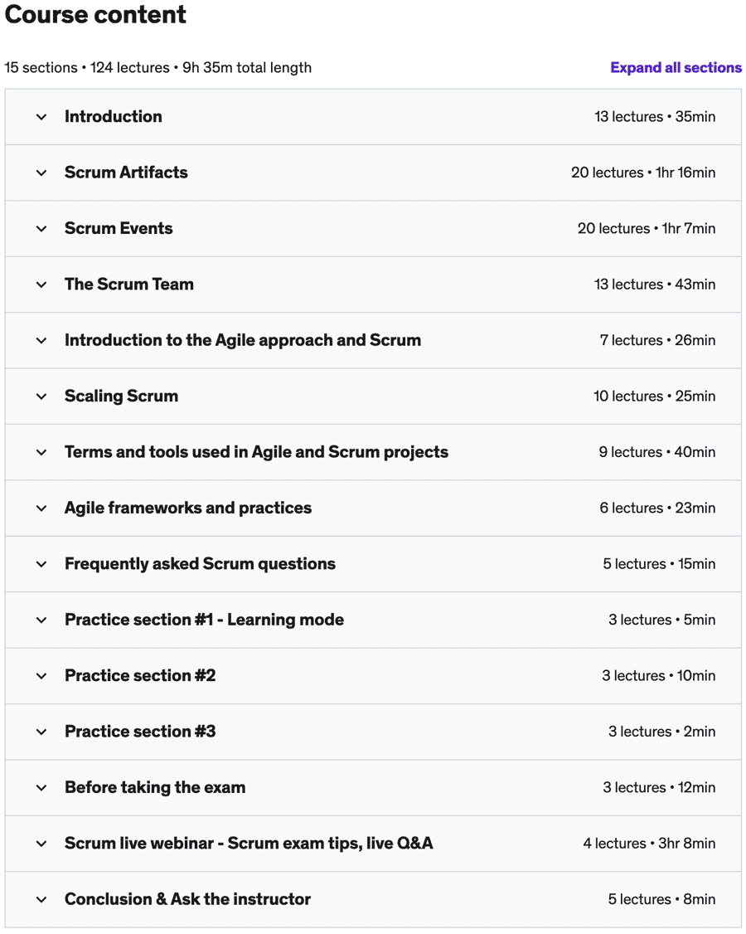The height and width of the screenshot is (934, 746).
Task: Click Practice section #3 title
Action: point(140,732)
